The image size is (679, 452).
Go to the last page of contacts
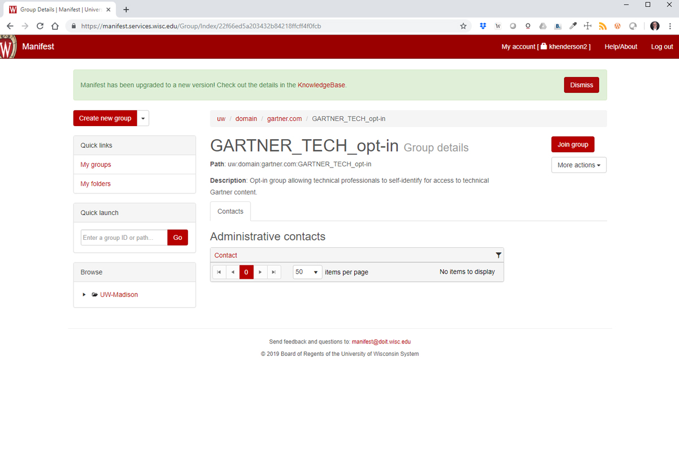click(274, 272)
